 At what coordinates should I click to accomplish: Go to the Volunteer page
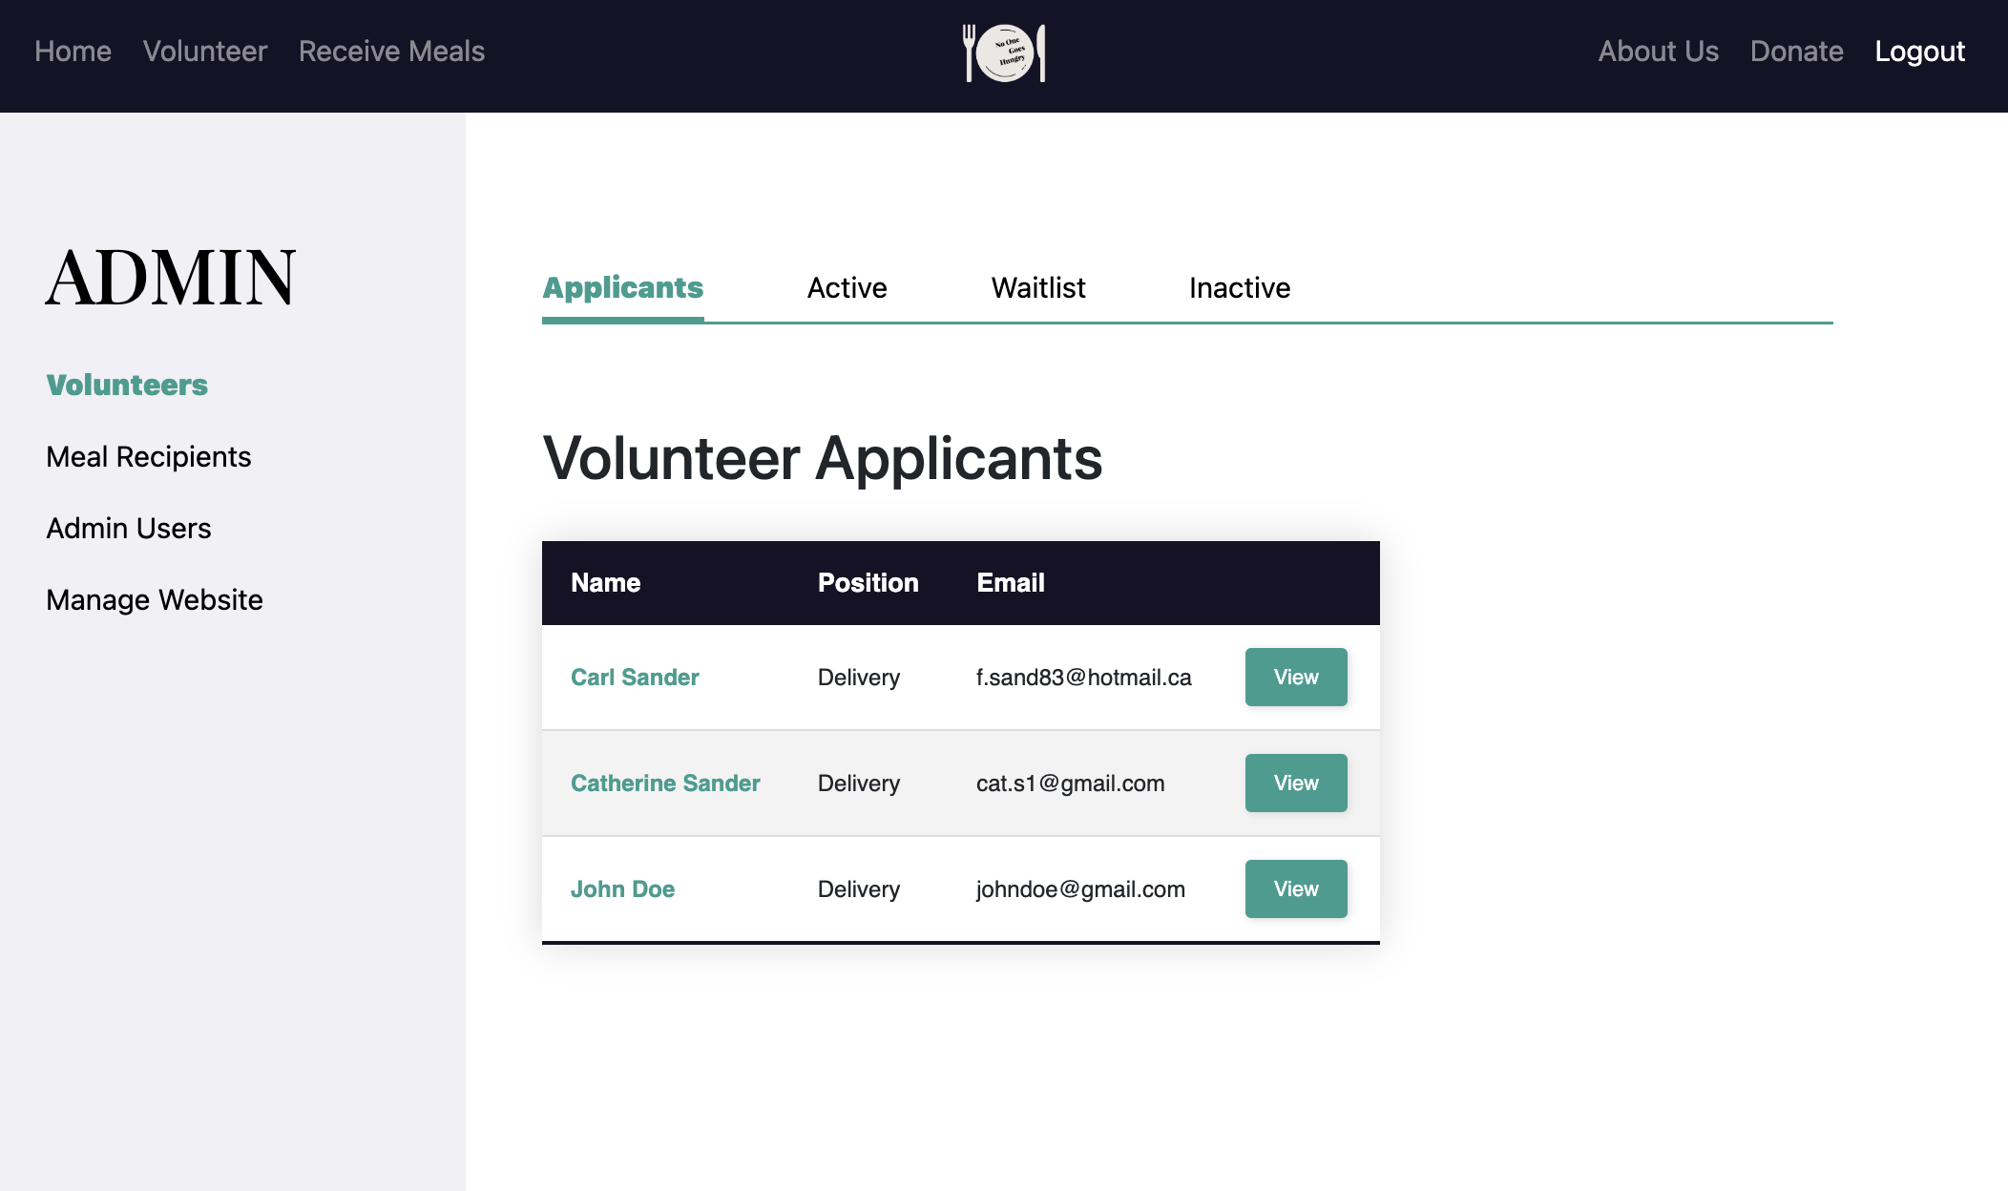(x=205, y=52)
